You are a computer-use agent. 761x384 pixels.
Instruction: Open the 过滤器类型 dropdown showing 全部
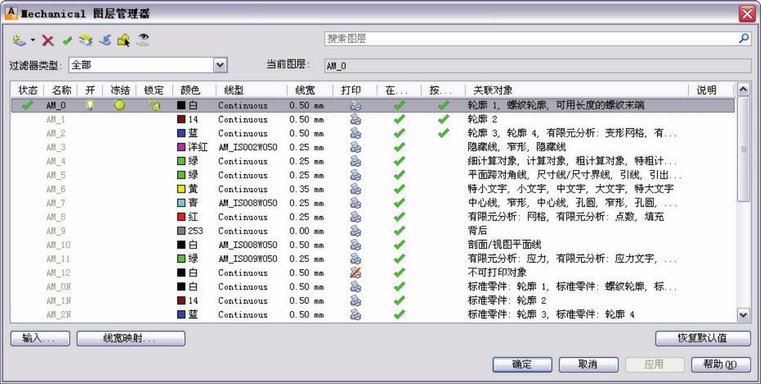[148, 65]
